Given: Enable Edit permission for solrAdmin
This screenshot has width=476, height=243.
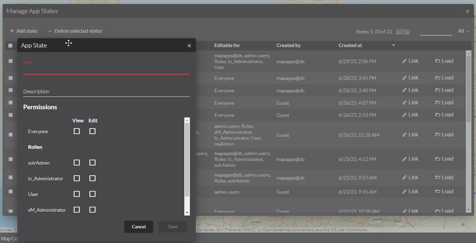Looking at the screenshot, I should [93, 163].
